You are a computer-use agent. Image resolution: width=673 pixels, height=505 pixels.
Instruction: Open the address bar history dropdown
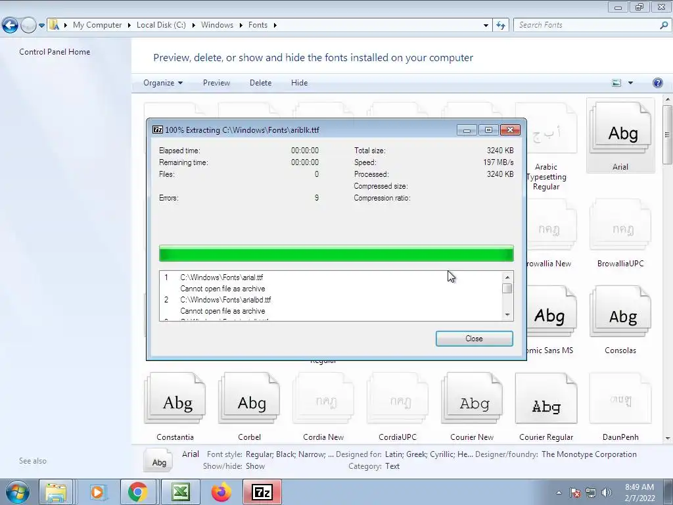click(486, 26)
